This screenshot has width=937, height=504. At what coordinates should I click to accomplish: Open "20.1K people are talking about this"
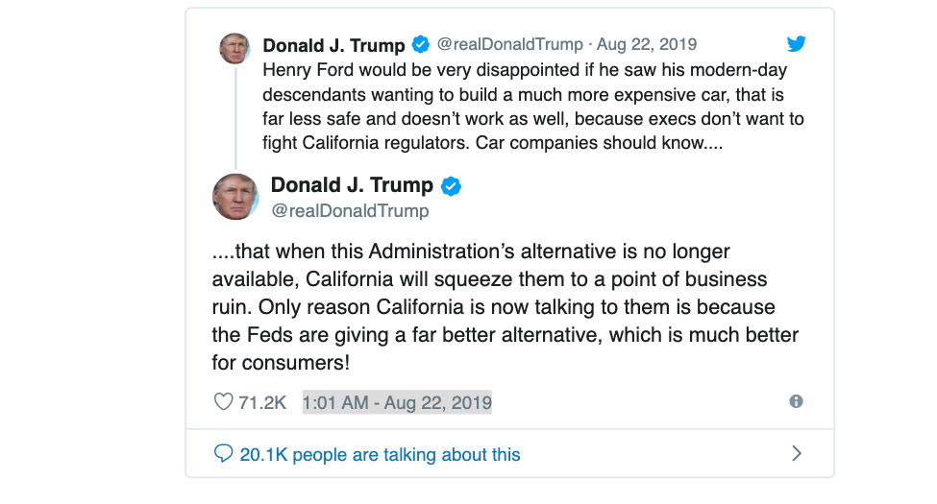pyautogui.click(x=380, y=454)
